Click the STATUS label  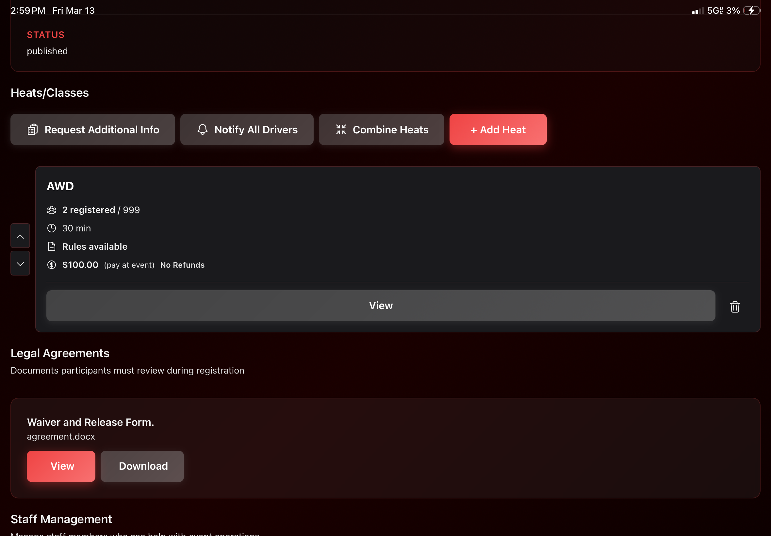46,35
